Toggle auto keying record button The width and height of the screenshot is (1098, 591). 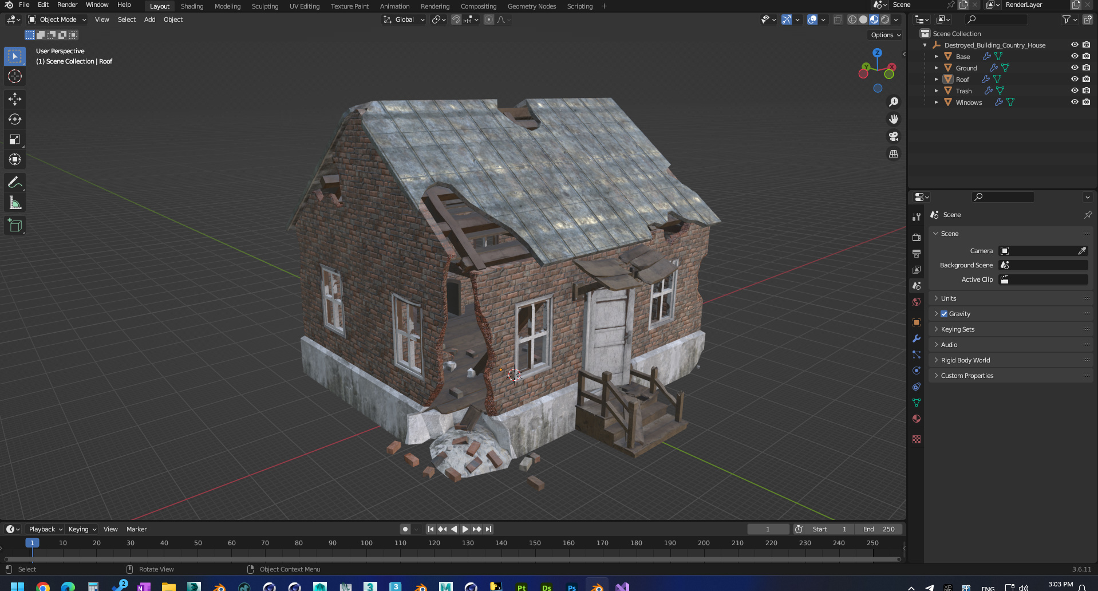click(405, 529)
